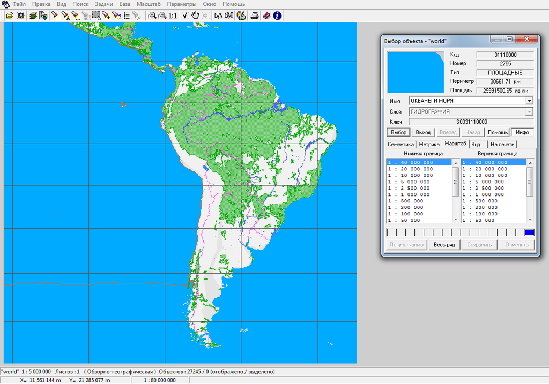Screen dimensions: 549x384
Task: Open the Файл menu
Action: (x=19, y=4)
